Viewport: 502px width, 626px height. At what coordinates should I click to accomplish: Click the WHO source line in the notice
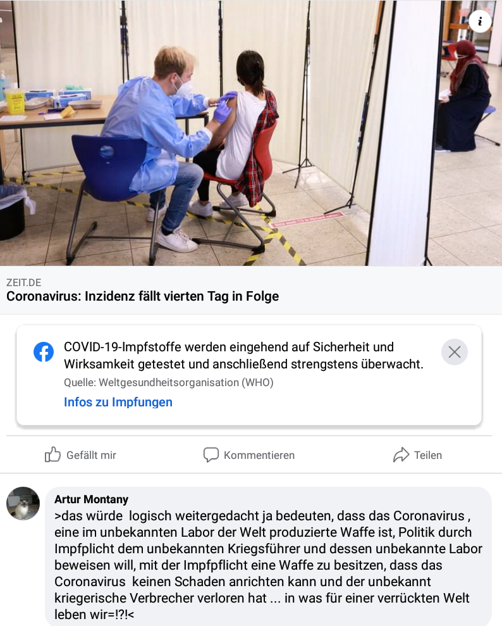169,382
